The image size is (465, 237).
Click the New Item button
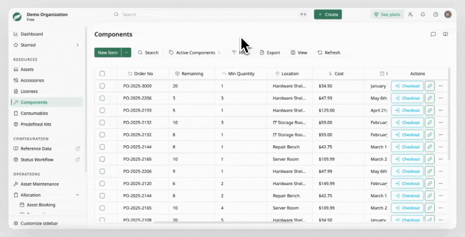tap(108, 53)
